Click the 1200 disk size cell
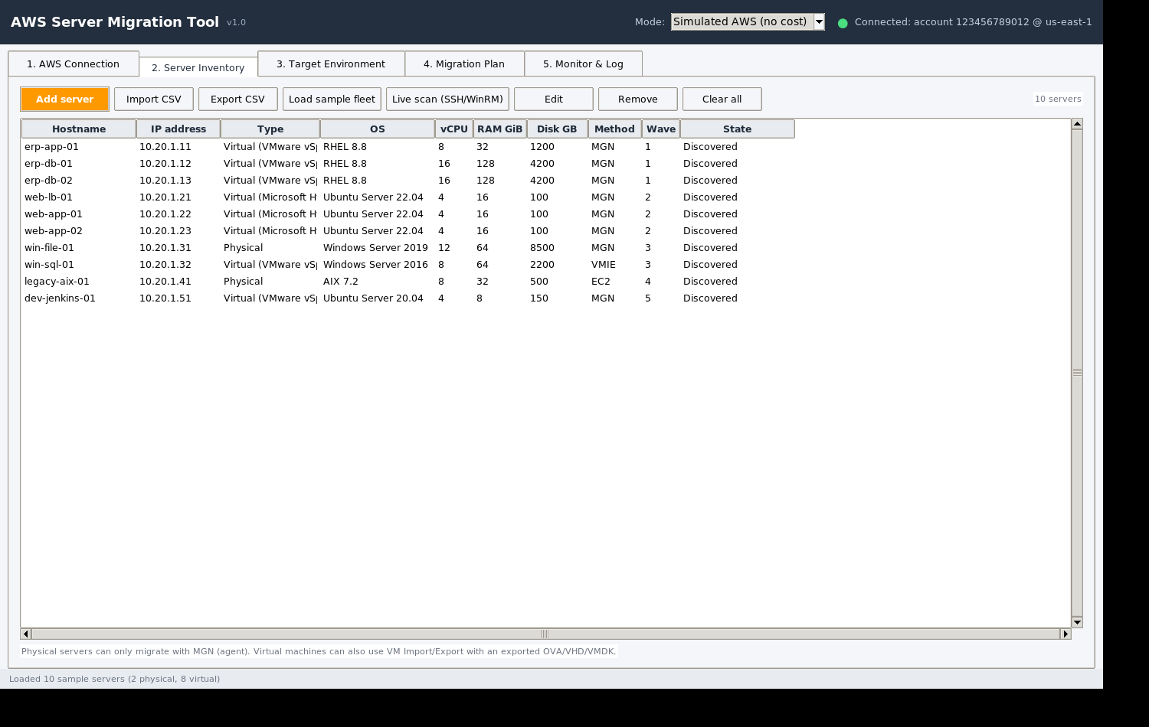Viewport: 1149px width, 727px height. tap(542, 146)
